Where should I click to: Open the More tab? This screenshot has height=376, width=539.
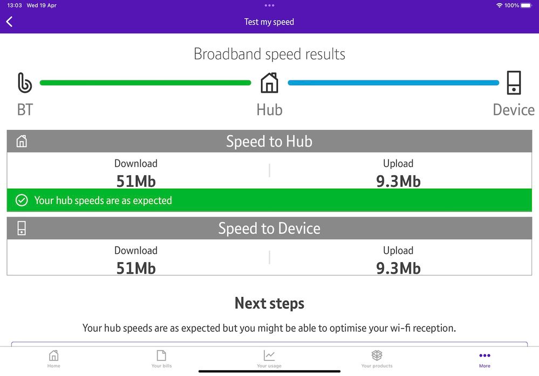click(x=485, y=358)
